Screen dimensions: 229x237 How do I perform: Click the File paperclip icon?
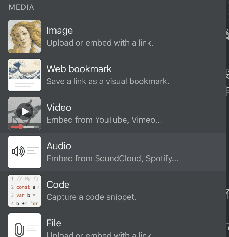25,225
